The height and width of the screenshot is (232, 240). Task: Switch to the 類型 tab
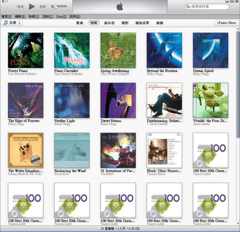(125, 23)
